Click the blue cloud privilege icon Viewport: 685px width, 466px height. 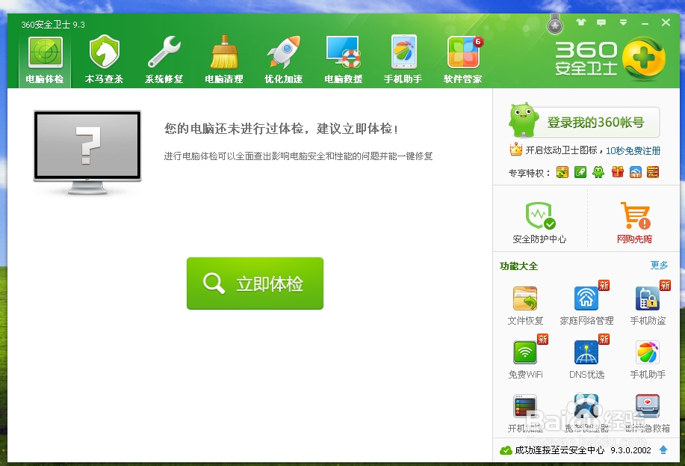(635, 172)
